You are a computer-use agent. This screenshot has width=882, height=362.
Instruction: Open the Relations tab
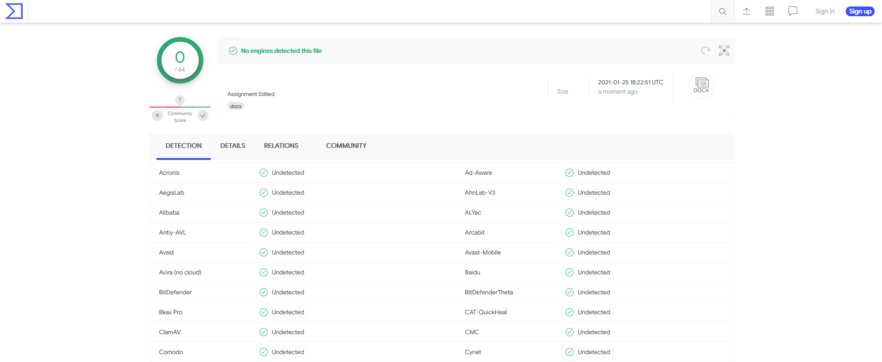(x=281, y=146)
